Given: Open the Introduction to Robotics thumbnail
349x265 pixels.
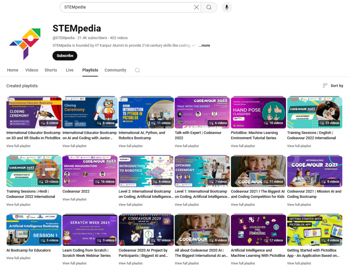Looking at the screenshot, I should tap(146, 172).
